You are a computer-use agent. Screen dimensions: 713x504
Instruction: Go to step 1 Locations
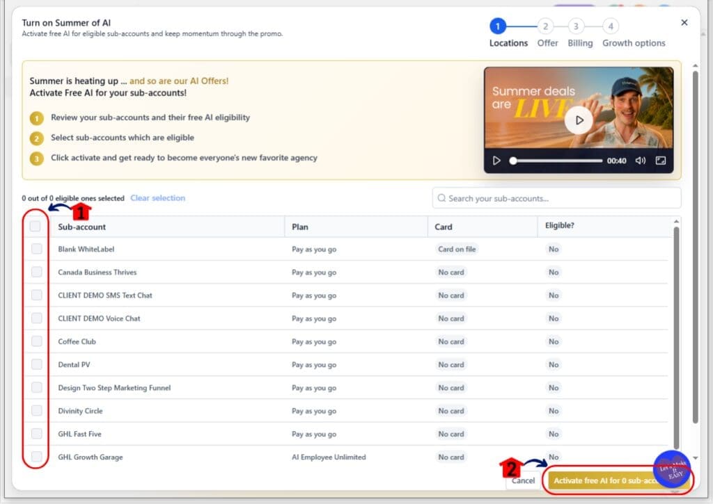pyautogui.click(x=498, y=26)
